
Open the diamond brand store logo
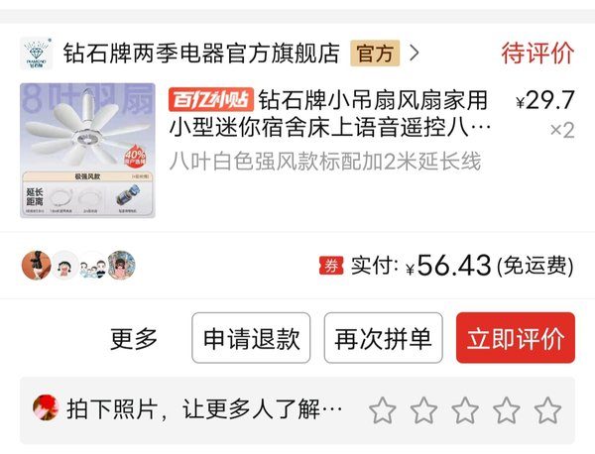(36, 54)
